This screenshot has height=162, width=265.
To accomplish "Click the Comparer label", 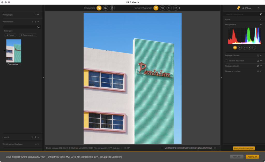I will [89, 8].
